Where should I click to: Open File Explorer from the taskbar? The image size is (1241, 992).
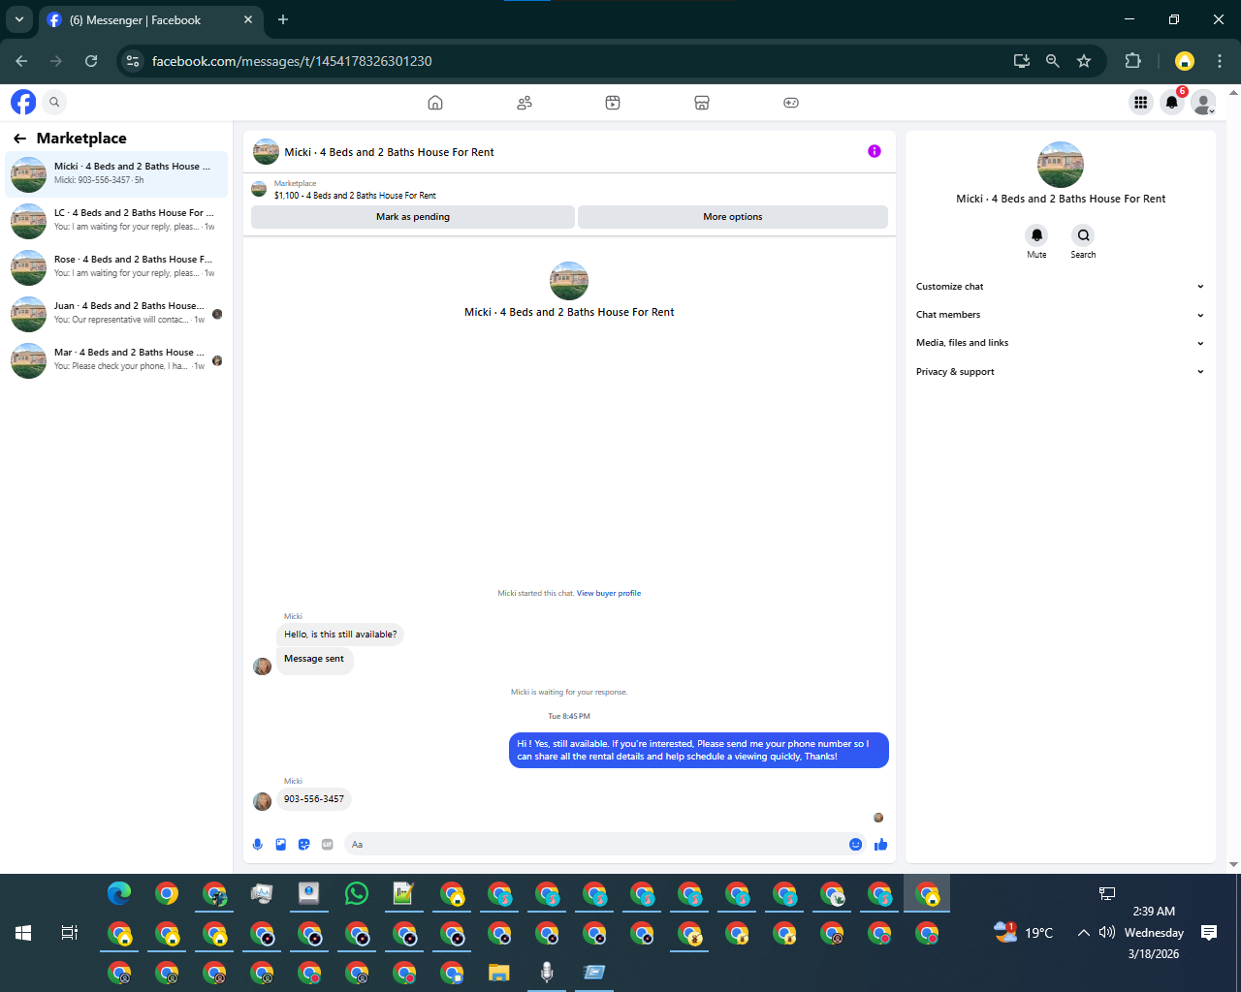click(499, 972)
